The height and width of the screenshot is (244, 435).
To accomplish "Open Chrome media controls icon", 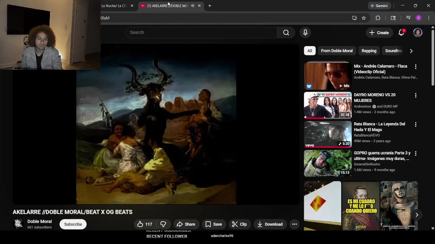I will tap(408, 18).
